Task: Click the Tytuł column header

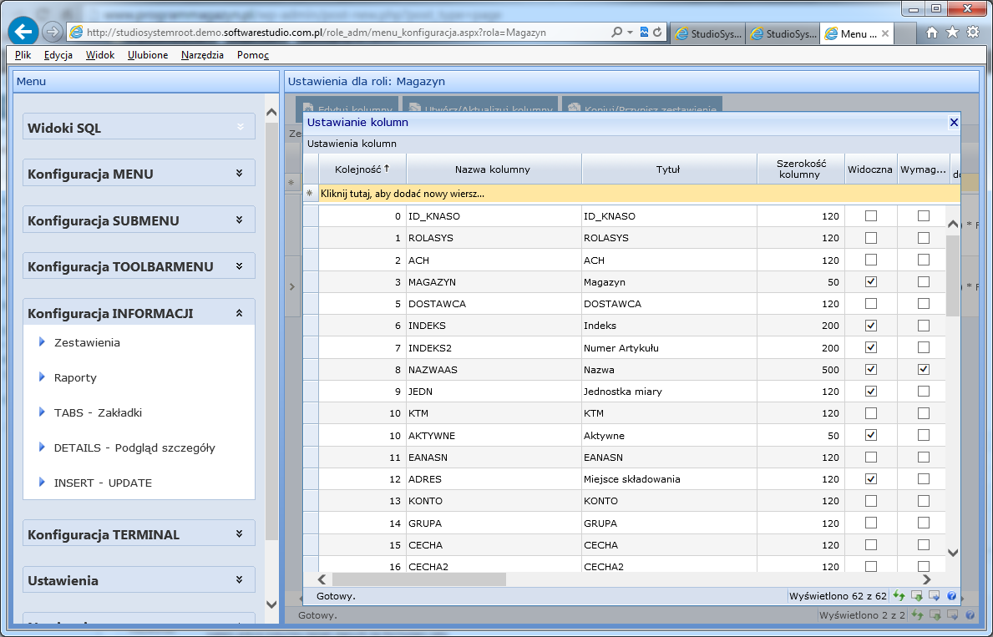Action: point(668,169)
